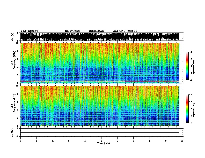Click time axis tick label '3'
205x158 pixels.
69,141
